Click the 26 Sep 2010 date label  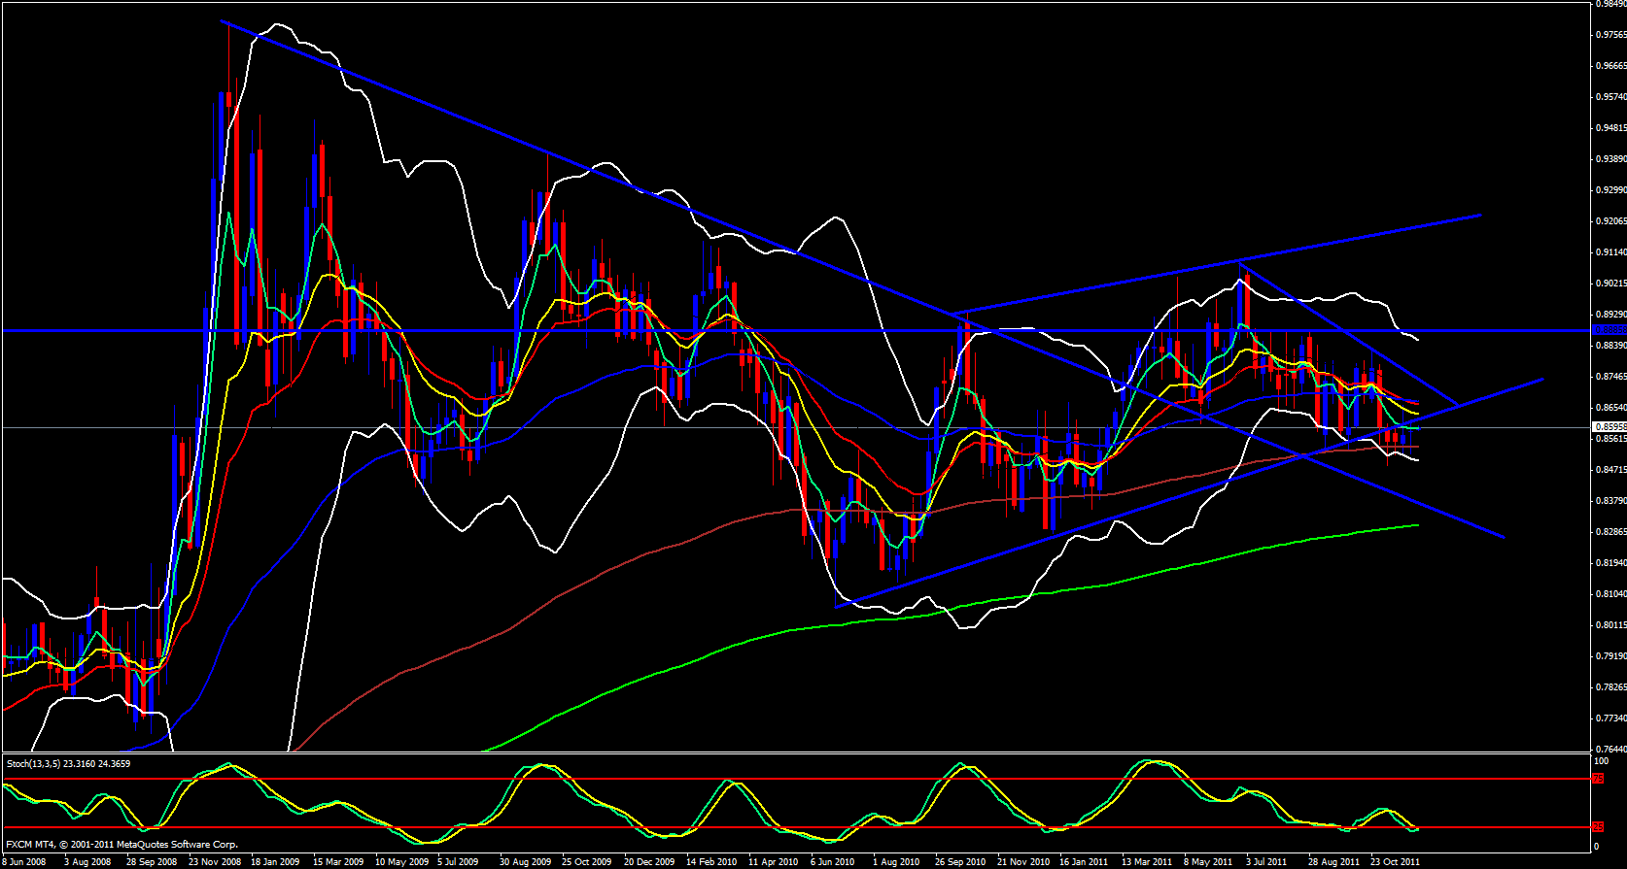pyautogui.click(x=960, y=861)
